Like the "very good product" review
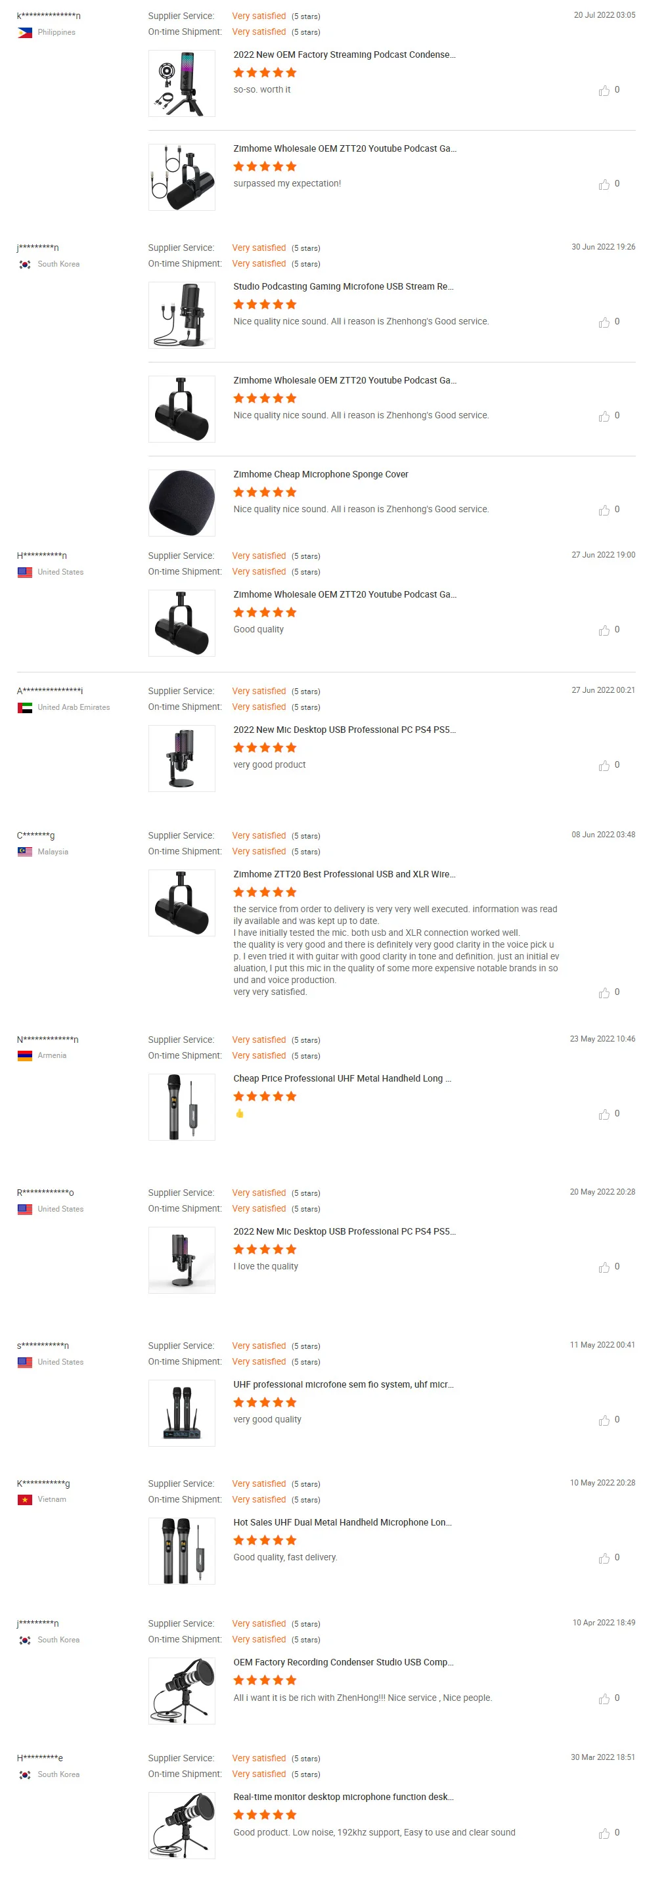The width and height of the screenshot is (666, 1890). 604,766
